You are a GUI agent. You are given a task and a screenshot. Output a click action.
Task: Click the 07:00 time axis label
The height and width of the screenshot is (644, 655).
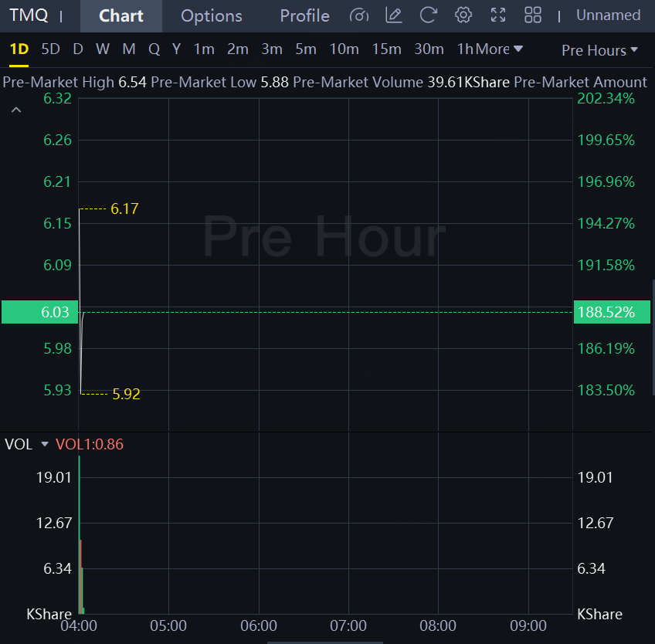348,625
